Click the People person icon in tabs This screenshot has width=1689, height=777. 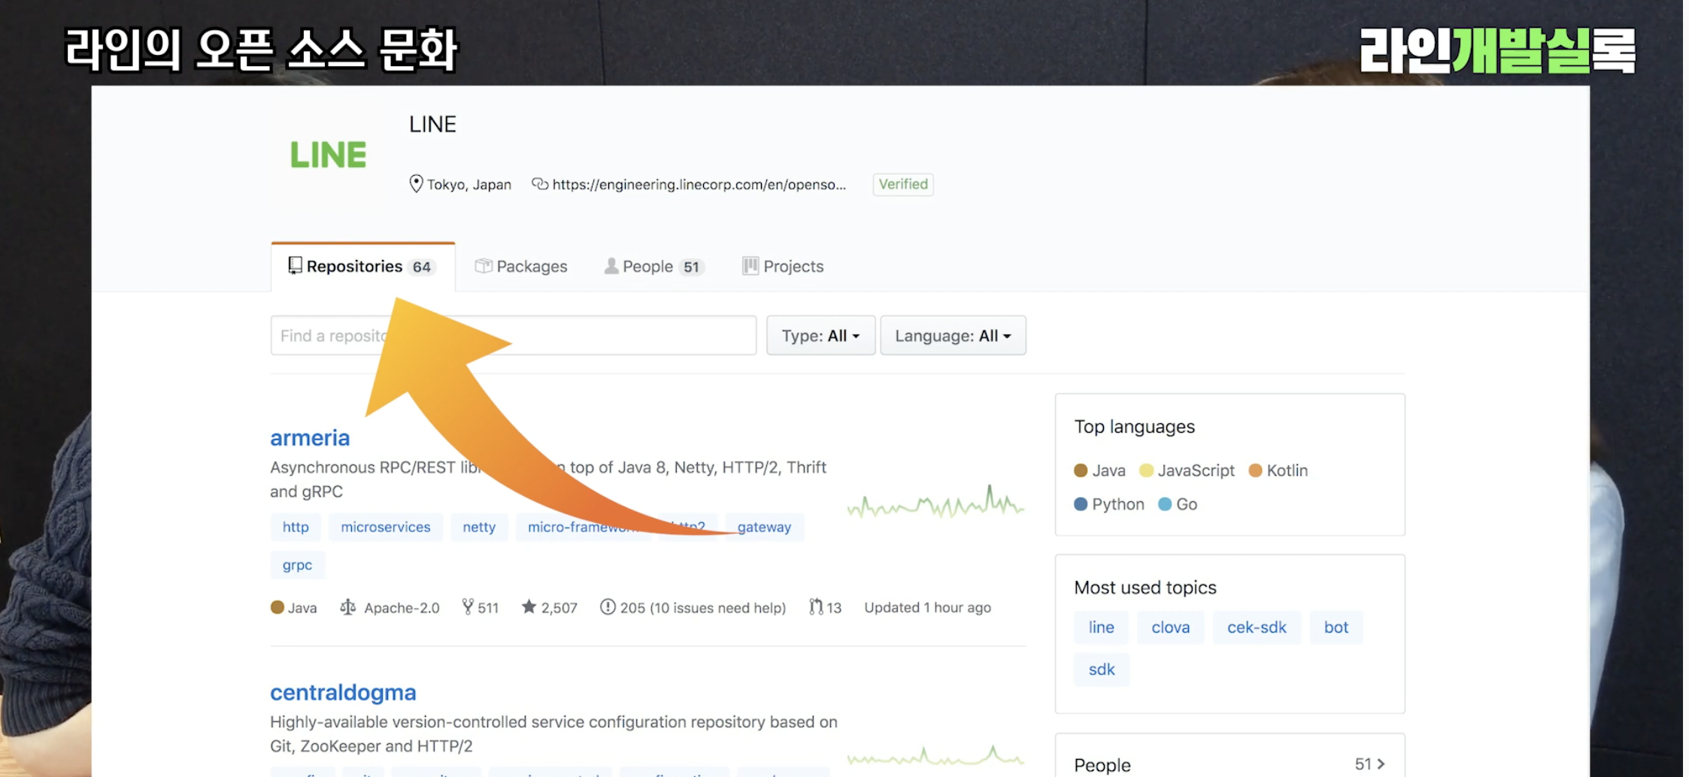click(x=611, y=266)
